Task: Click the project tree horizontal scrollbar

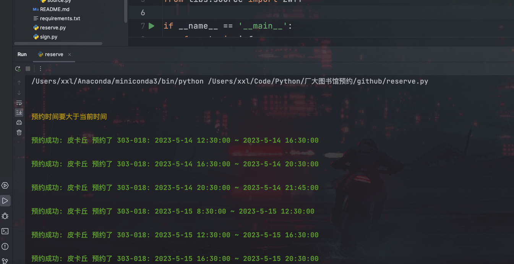Action: [x=58, y=43]
